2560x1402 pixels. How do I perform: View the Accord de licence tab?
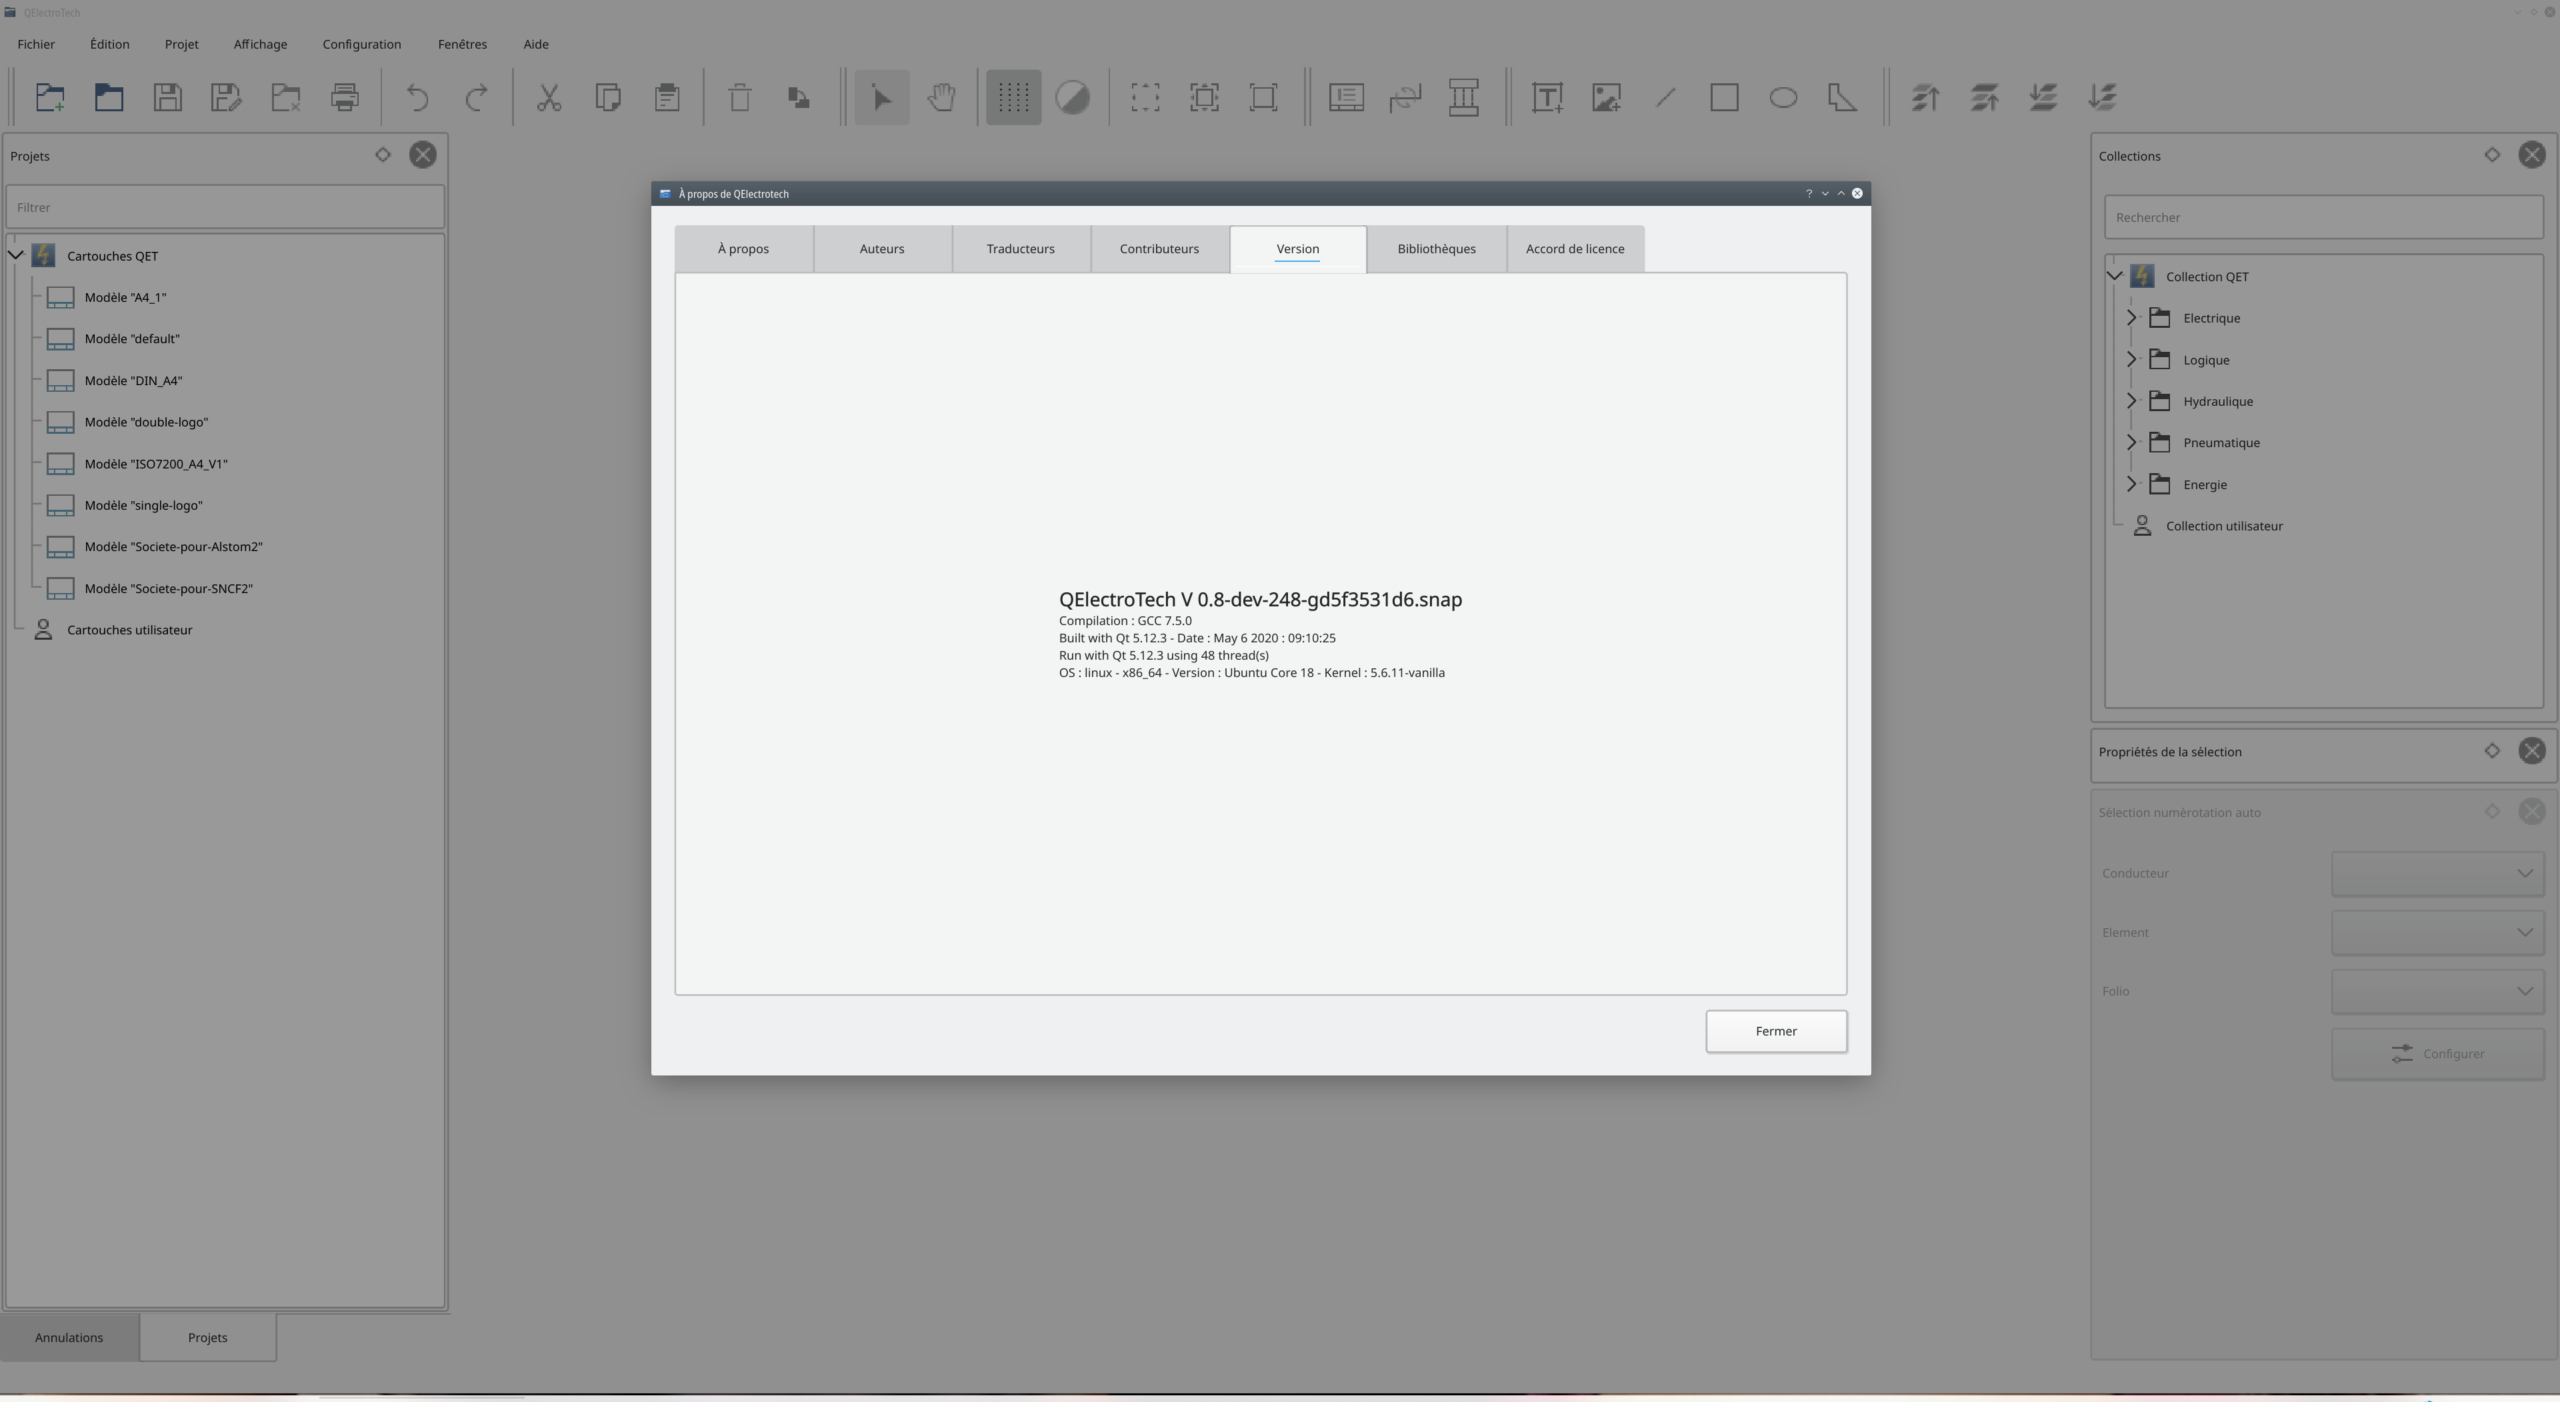pos(1575,249)
